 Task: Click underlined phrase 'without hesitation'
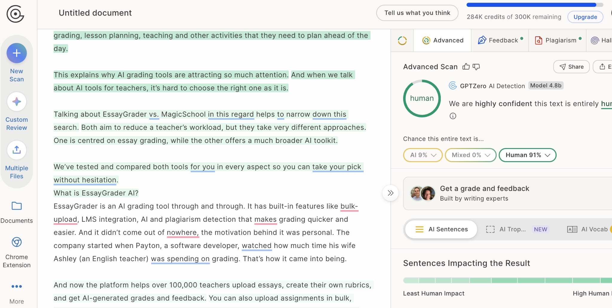[85, 180]
